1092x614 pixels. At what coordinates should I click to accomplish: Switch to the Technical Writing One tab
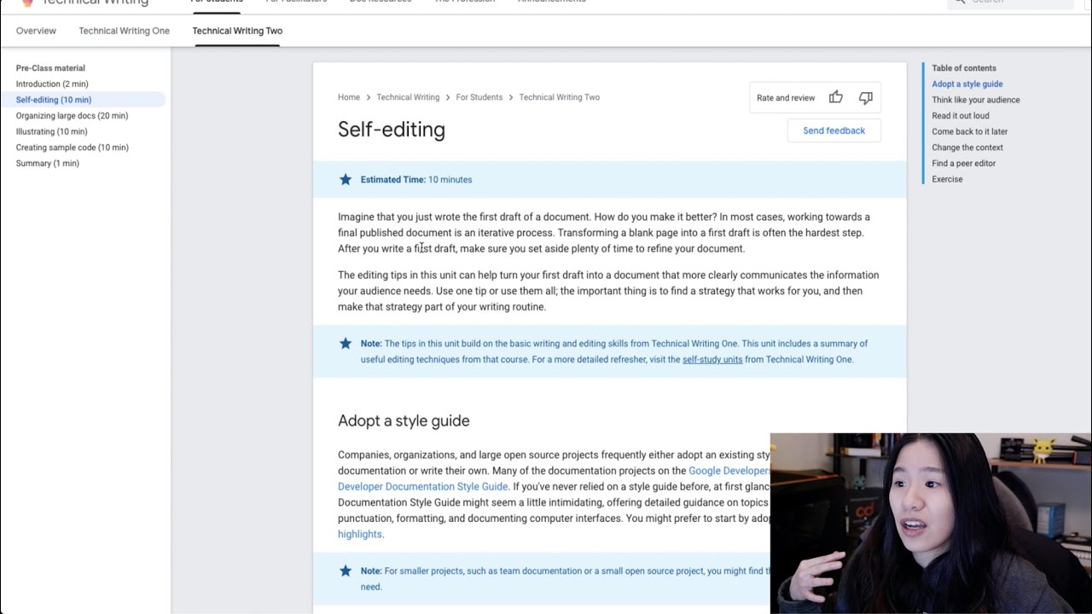click(x=125, y=31)
